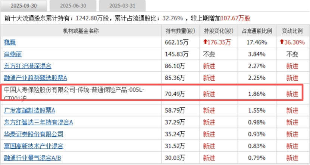
Task: Click the 32.76% figure in summary line
Action: pos(173,18)
